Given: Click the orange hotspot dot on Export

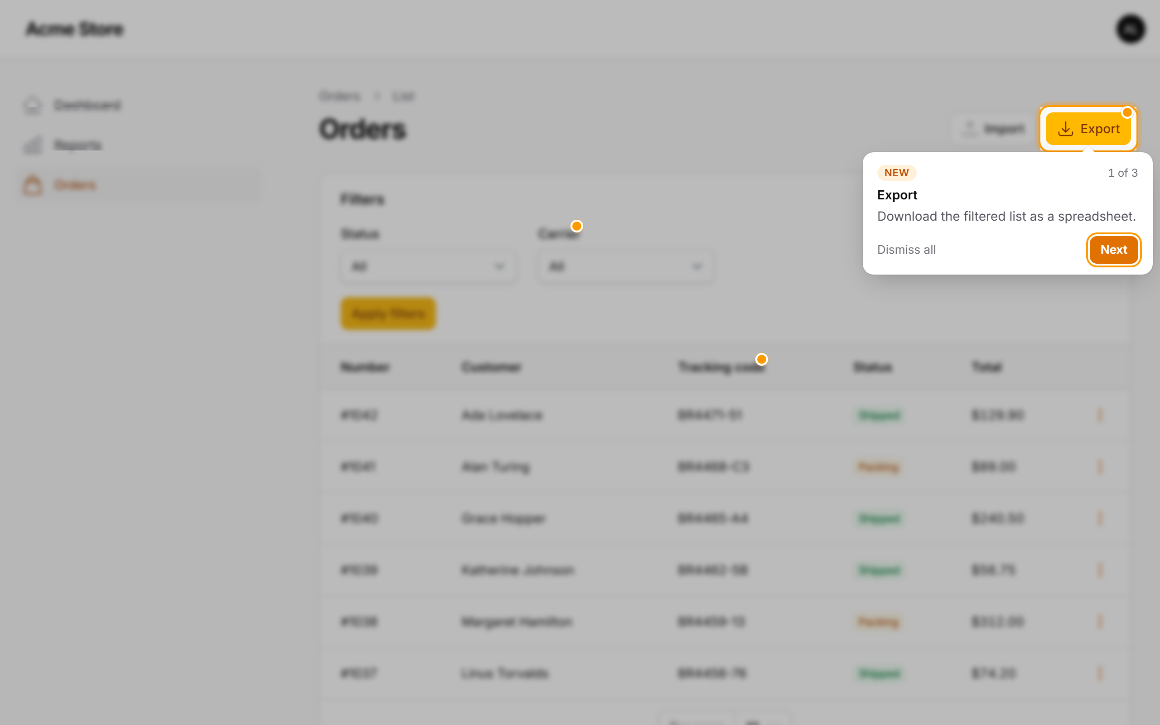Looking at the screenshot, I should tap(1127, 112).
